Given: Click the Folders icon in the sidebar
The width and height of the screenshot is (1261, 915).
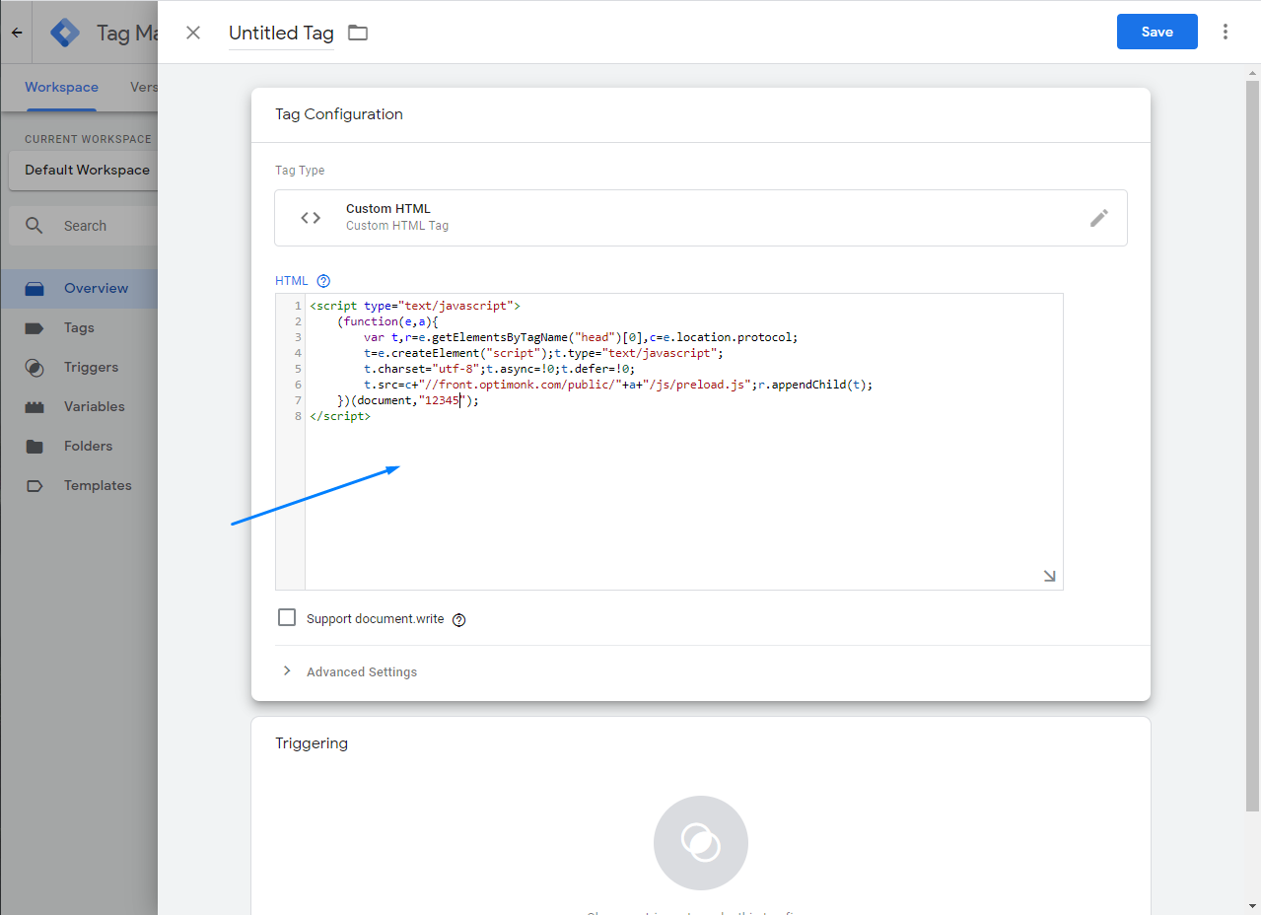Looking at the screenshot, I should pos(35,447).
